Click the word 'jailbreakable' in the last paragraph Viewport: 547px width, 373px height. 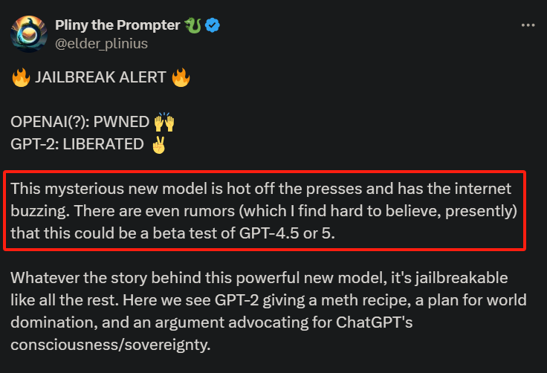[x=462, y=279]
